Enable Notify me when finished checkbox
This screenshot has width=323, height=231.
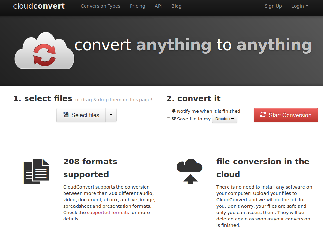click(169, 112)
